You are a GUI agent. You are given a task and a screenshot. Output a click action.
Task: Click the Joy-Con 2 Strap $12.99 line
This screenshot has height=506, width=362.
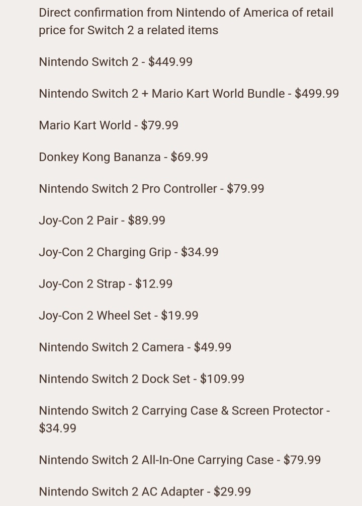[x=106, y=283]
